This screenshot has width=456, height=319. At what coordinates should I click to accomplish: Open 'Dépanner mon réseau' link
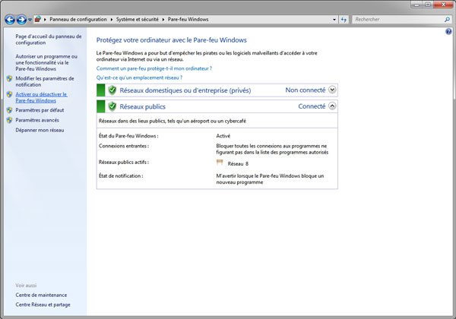[40, 130]
